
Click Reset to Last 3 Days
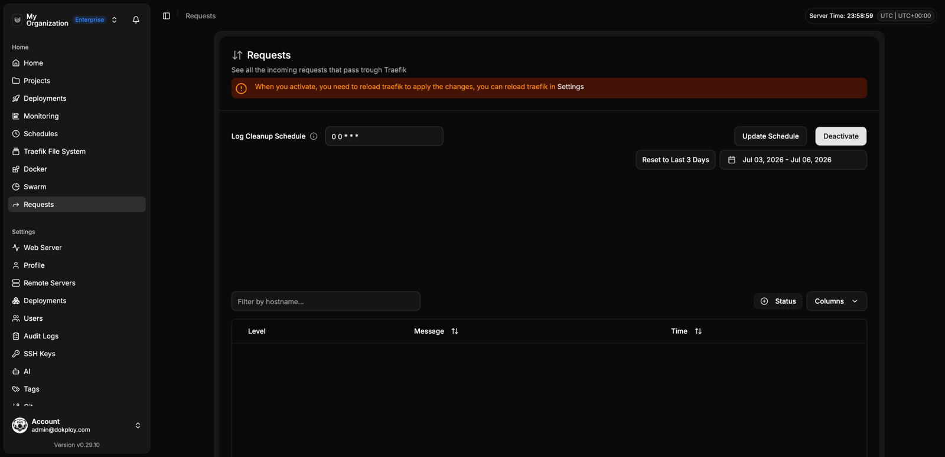(676, 160)
